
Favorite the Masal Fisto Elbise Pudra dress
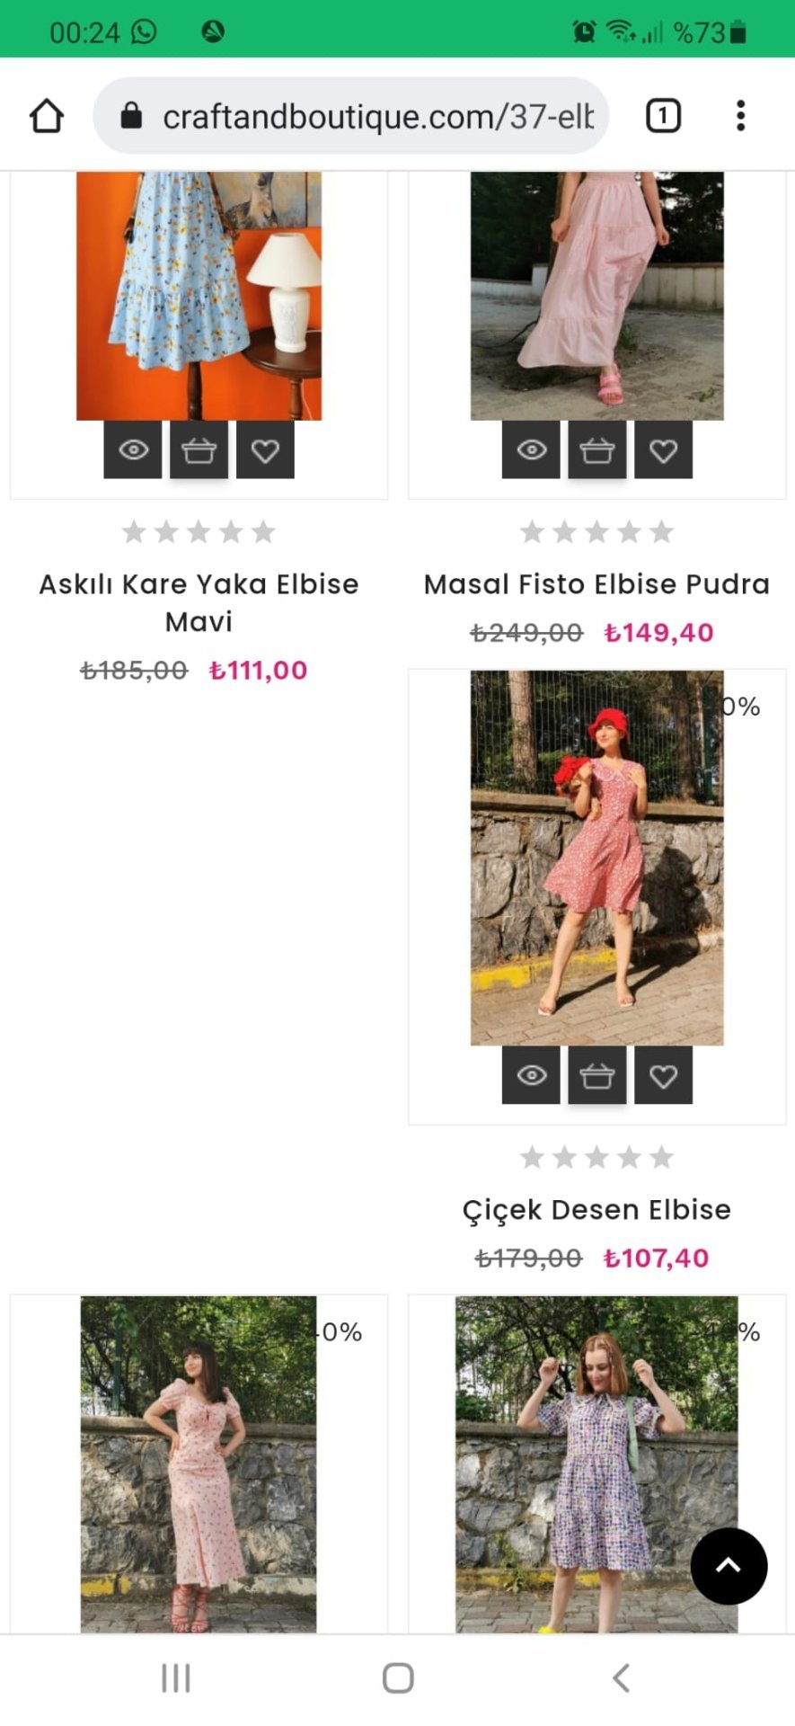click(x=663, y=449)
